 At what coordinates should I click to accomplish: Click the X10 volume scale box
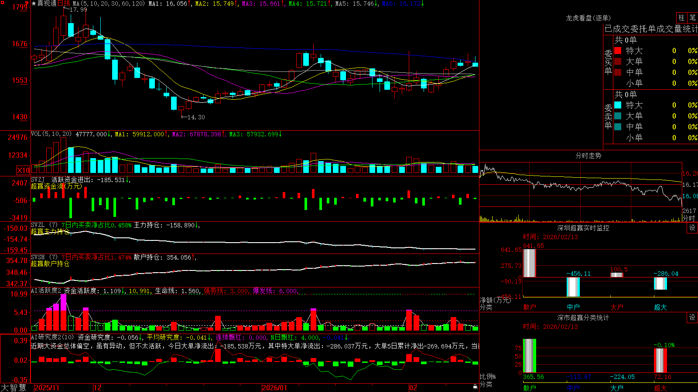[x=23, y=170]
